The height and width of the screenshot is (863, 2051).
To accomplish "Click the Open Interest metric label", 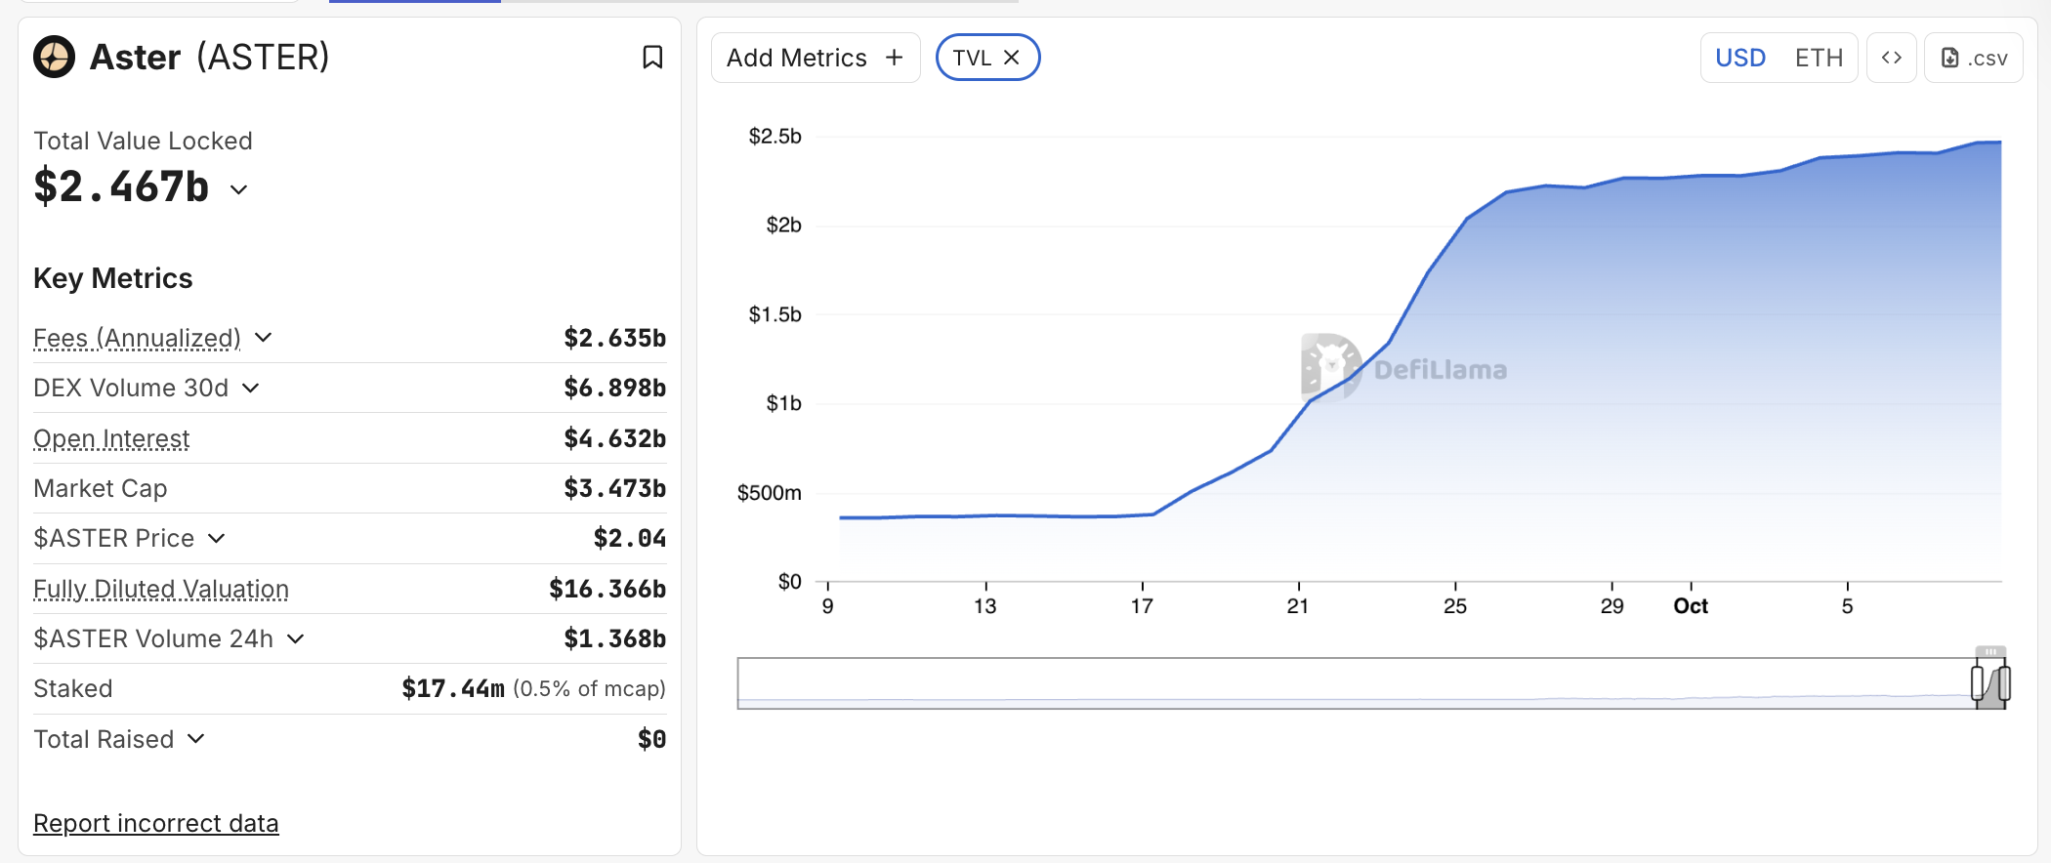I will tap(111, 439).
